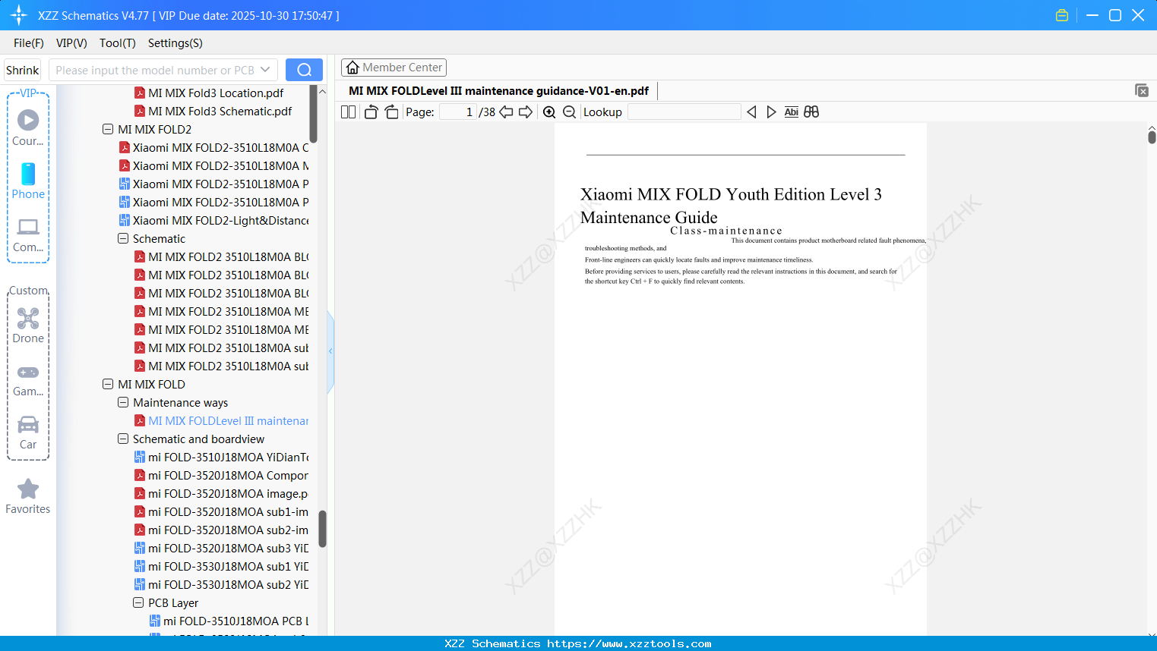
Task: Open mi FOLD-3520J18MOA Component file
Action: click(222, 476)
